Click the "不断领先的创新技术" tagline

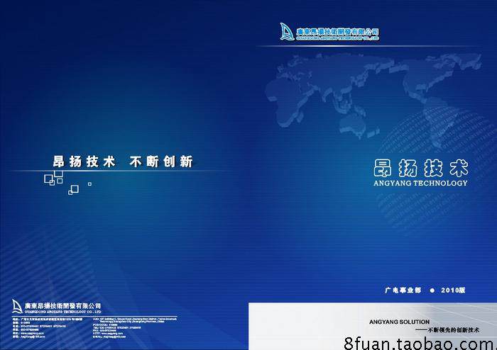click(454, 330)
